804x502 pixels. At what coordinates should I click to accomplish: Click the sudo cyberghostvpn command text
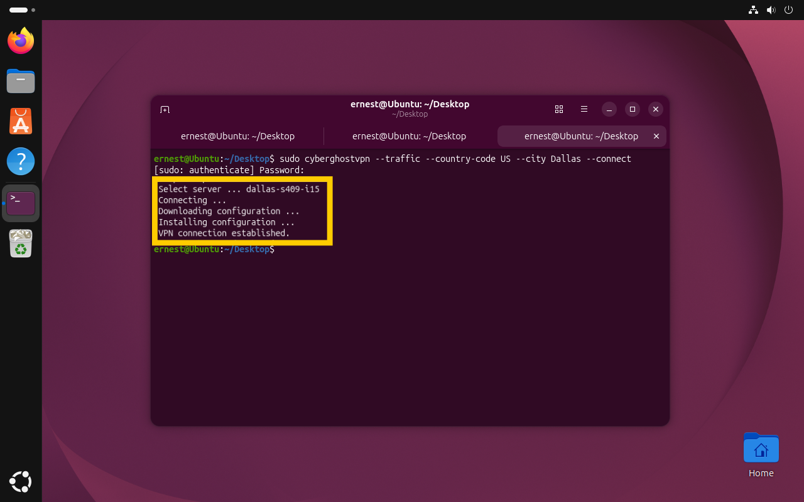[455, 159]
